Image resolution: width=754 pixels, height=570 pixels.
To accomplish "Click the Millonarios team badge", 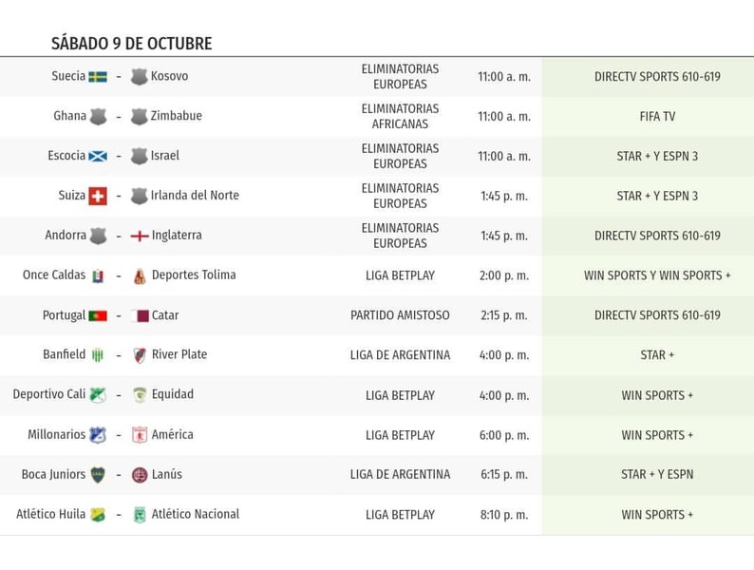I will tap(98, 435).
